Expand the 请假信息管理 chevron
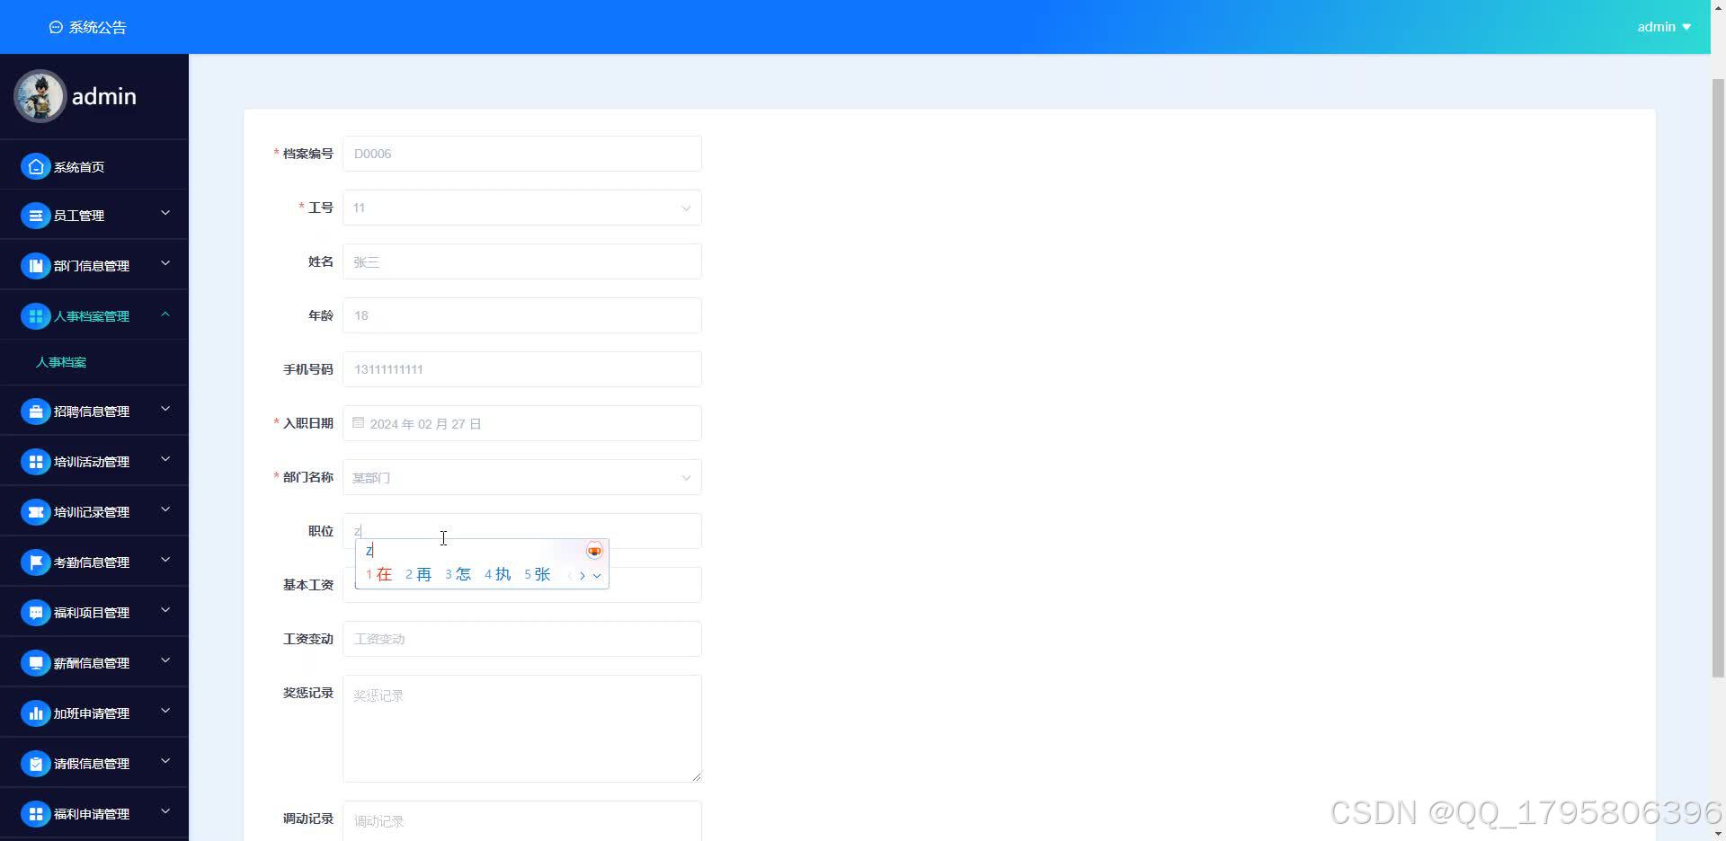Viewport: 1726px width, 841px height. (x=165, y=762)
